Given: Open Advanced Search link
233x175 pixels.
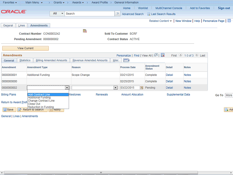Looking at the screenshot, I should pos(133,14).
